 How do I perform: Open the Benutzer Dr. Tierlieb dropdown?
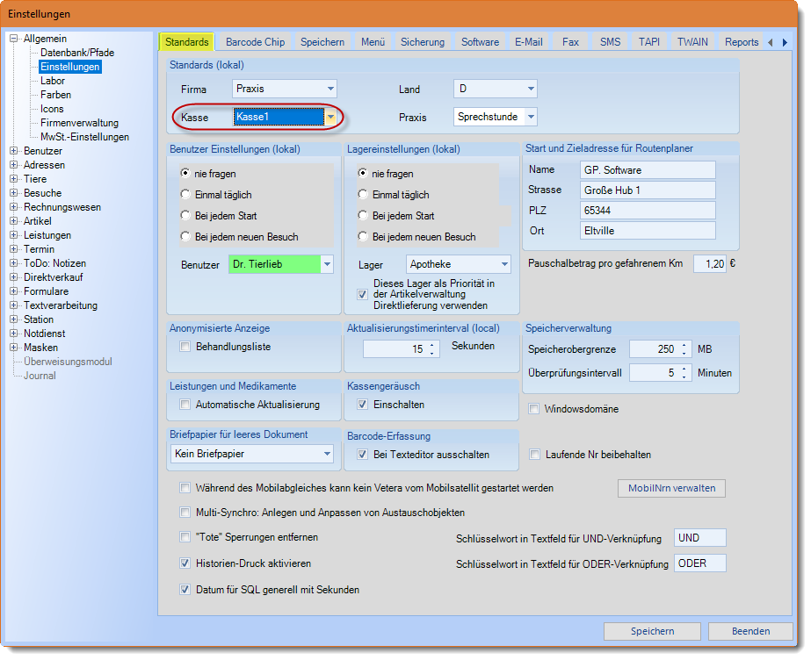(x=327, y=264)
